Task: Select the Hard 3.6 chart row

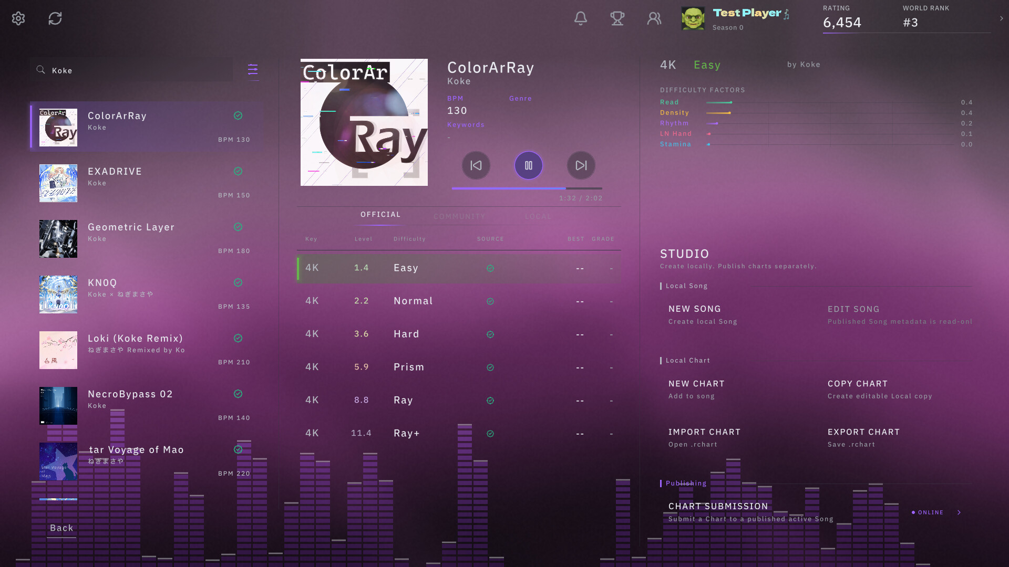Action: pyautogui.click(x=459, y=334)
